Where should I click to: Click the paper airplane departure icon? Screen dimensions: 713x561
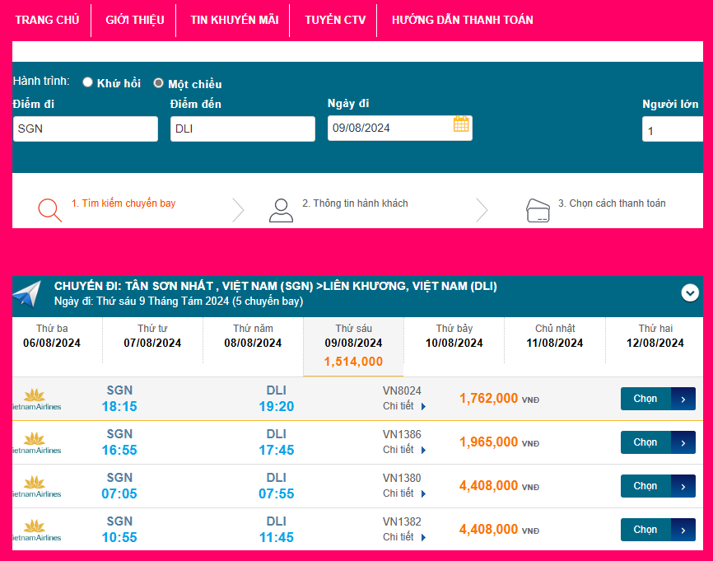point(26,294)
